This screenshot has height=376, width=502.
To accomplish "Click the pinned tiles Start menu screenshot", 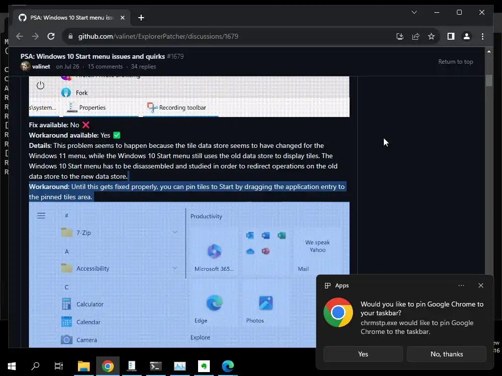I will (x=189, y=275).
